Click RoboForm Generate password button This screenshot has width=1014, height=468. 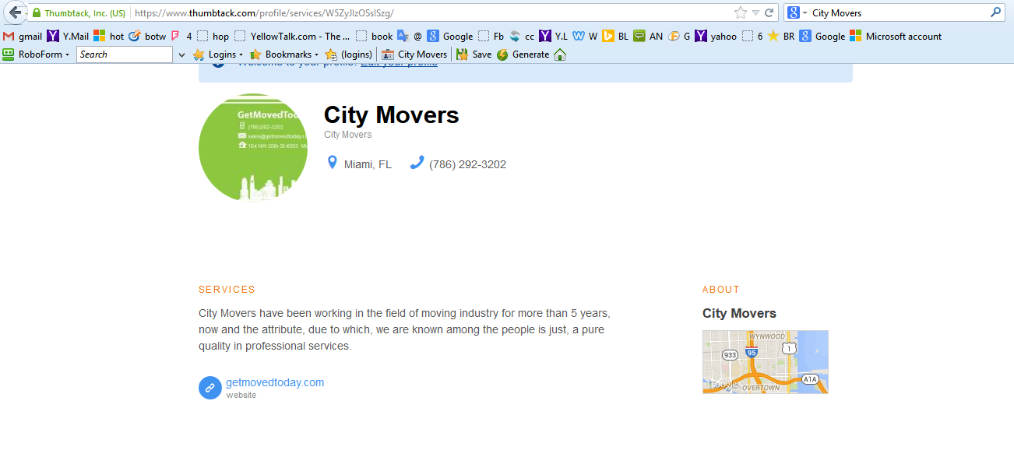(523, 55)
